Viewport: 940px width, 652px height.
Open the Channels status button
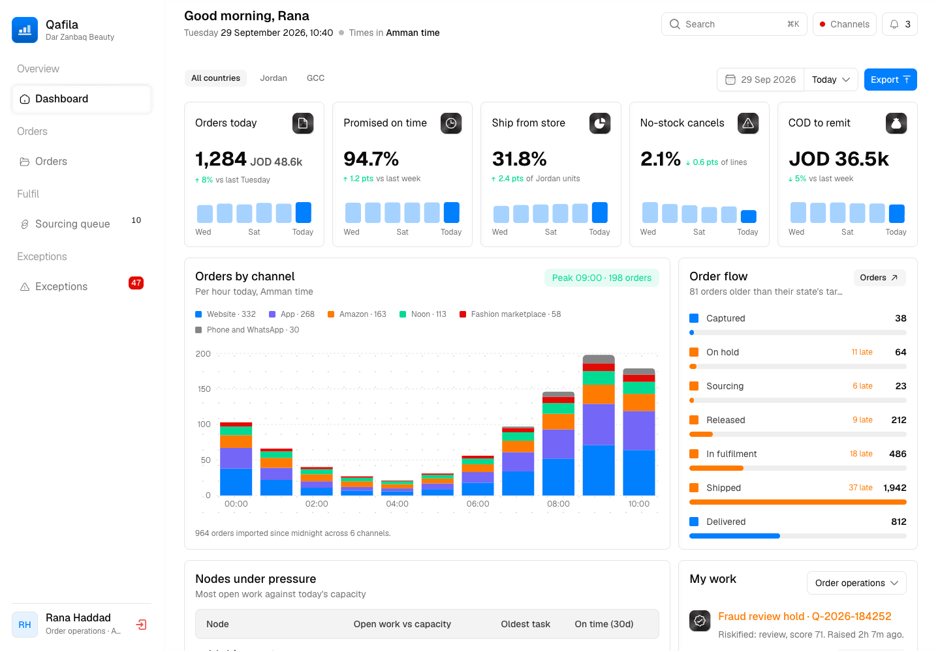tap(845, 24)
